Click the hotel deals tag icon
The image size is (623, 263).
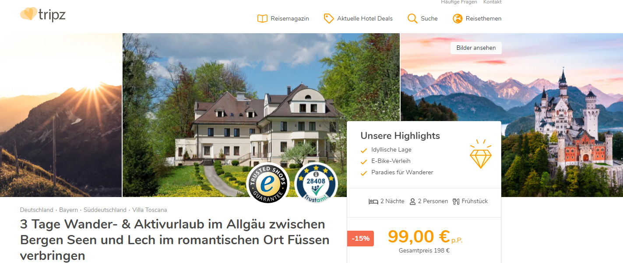[328, 18]
